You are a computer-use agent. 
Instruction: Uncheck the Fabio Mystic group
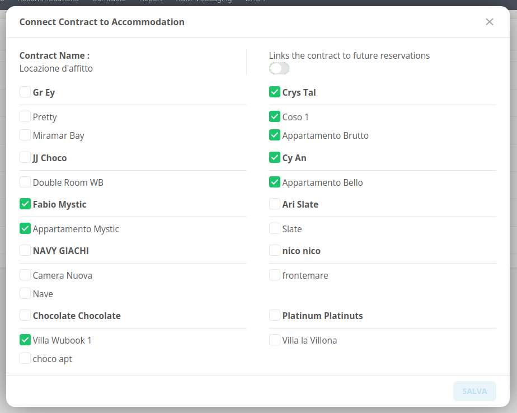point(25,204)
